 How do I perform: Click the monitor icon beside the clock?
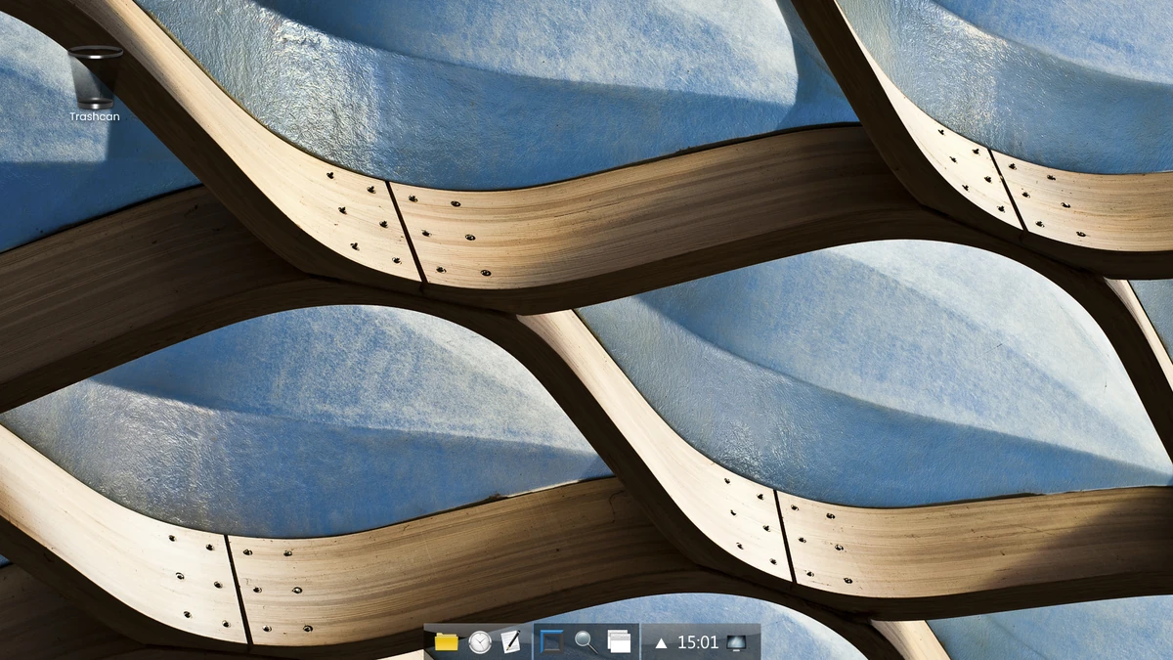tap(736, 642)
